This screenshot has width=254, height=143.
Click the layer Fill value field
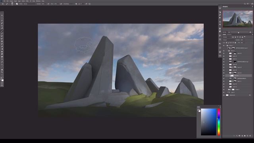coord(242,43)
